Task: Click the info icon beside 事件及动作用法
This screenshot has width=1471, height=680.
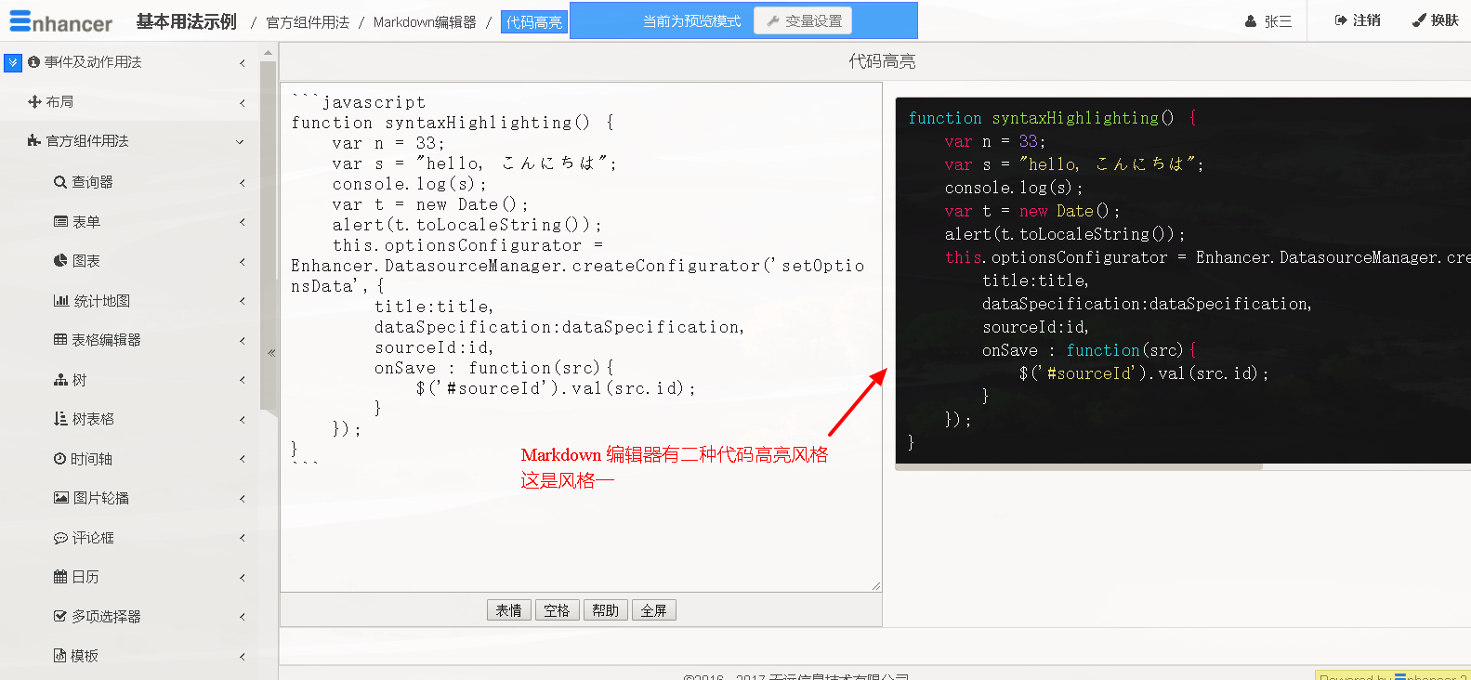Action: (x=34, y=62)
